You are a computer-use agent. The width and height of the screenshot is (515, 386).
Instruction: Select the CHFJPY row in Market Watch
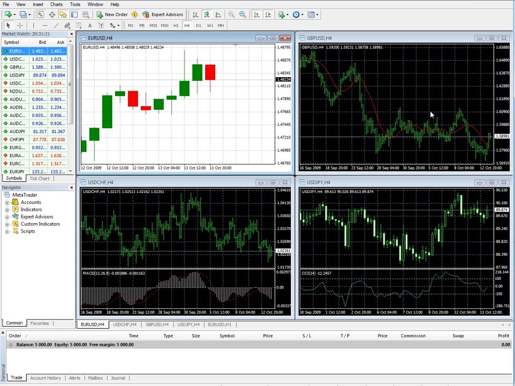(x=34, y=139)
